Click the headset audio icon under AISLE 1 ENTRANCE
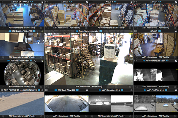Screen dimensions: 178x118 3,28
